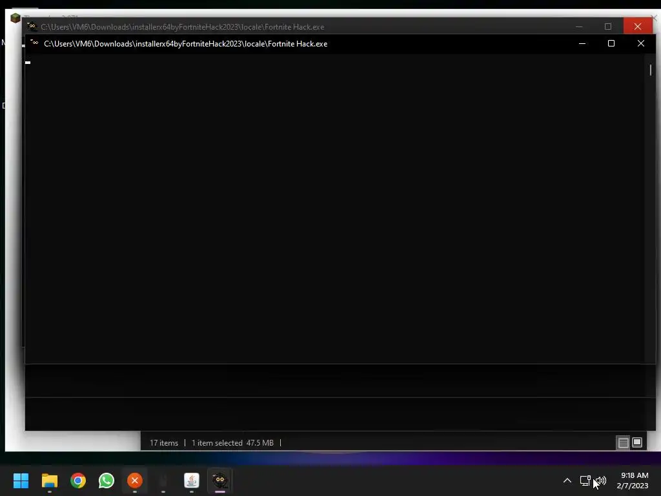The width and height of the screenshot is (661, 496).
Task: Open the Windows Start menu
Action: (x=21, y=480)
